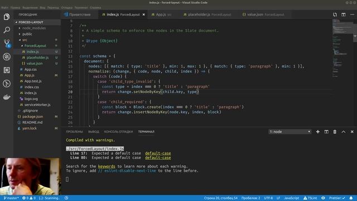Image resolution: width=357 pixels, height=201 pixels.
Task: Open placeholder.js in the explorer
Action: tap(37, 58)
